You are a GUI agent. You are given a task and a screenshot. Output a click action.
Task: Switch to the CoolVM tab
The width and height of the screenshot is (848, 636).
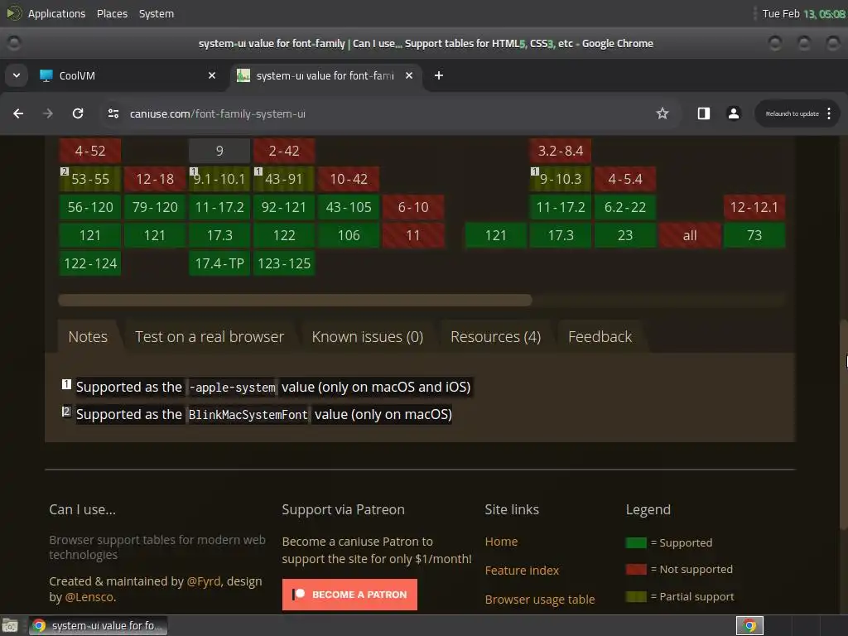pos(128,75)
